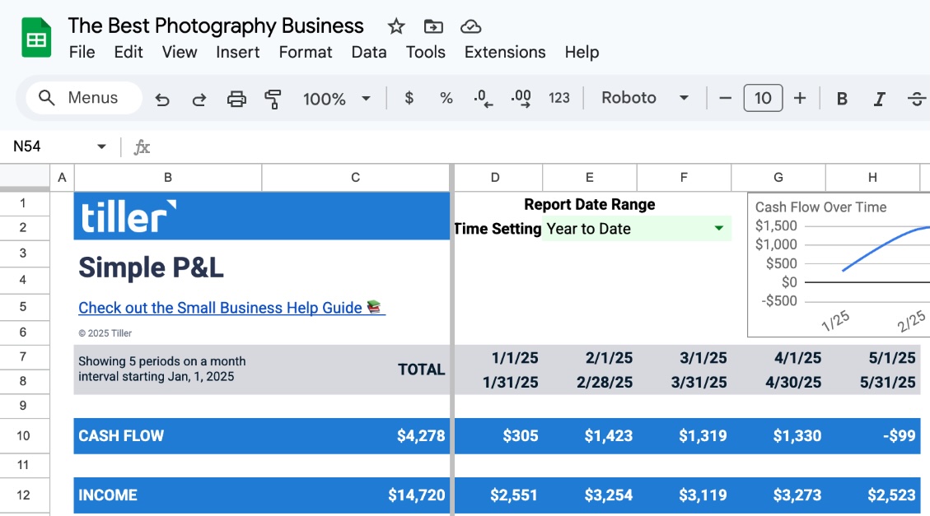
Task: Click the magnifier icon in Menus search
Action: pyautogui.click(x=46, y=98)
